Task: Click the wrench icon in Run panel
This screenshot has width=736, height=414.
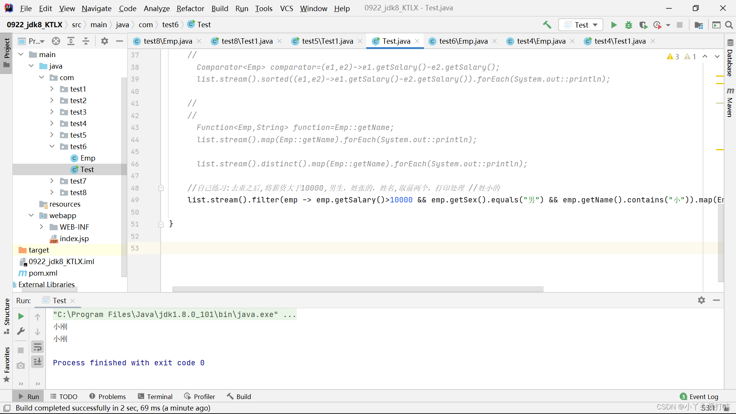Action: click(x=21, y=331)
